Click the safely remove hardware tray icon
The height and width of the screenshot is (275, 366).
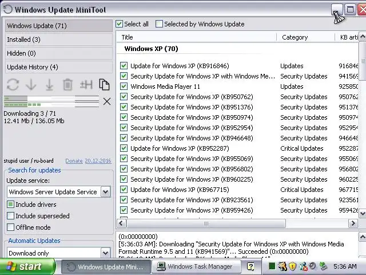[323, 266]
